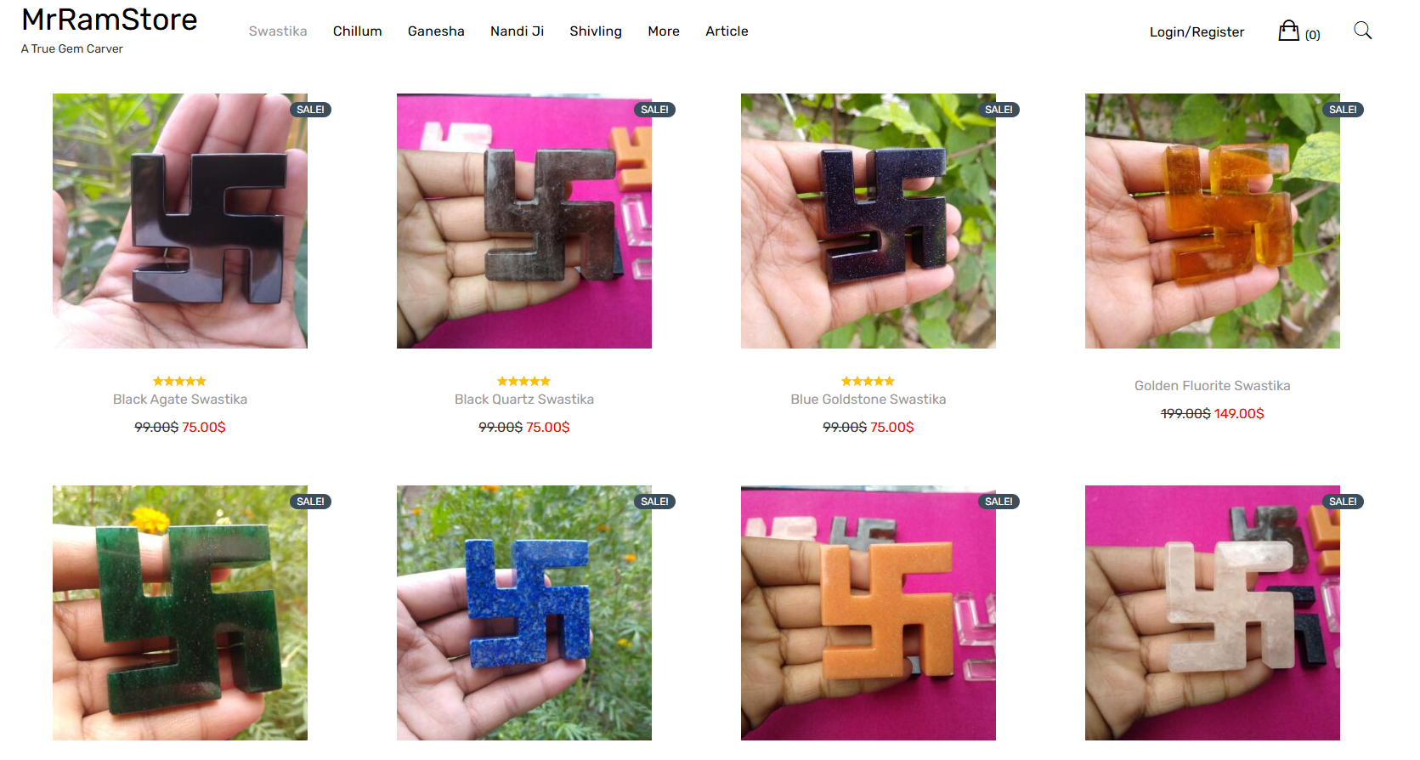This screenshot has height=760, width=1420.
Task: Click the star rating under Black Agate image
Action: (x=180, y=382)
